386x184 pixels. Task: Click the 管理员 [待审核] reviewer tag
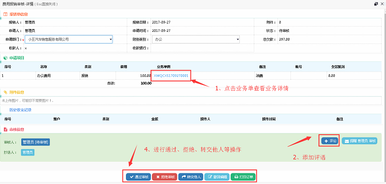tap(35, 142)
